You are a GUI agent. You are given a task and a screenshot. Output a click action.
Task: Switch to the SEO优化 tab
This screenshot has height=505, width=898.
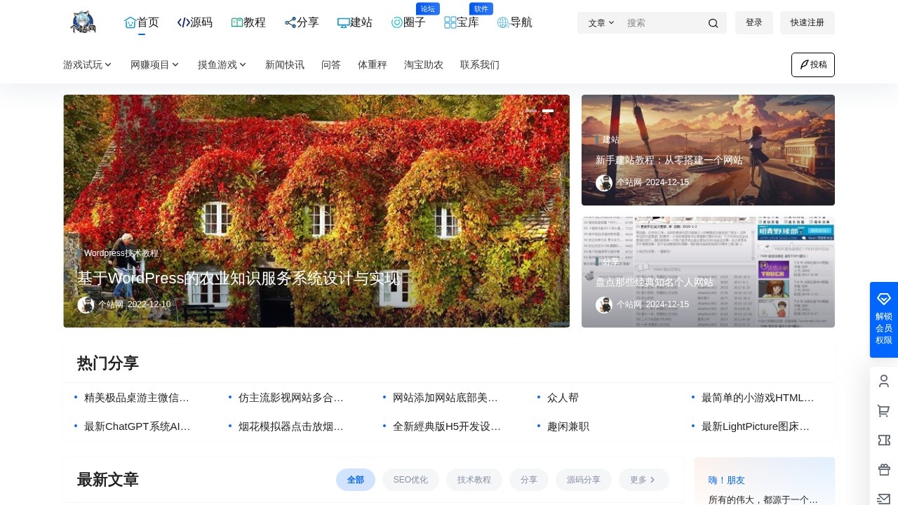[410, 480]
